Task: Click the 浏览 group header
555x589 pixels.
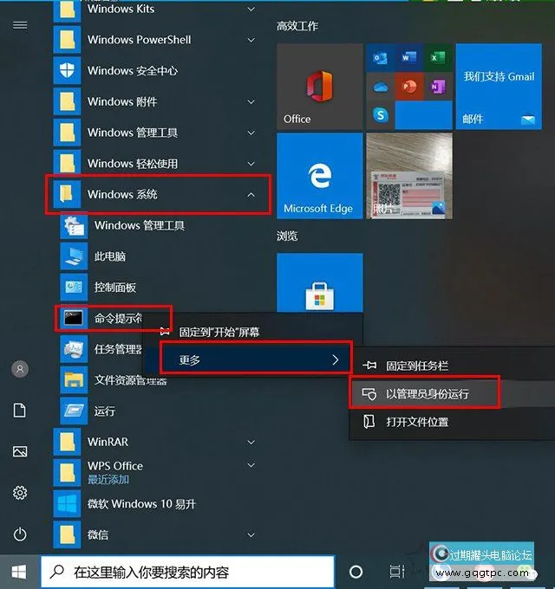Action: pyautogui.click(x=287, y=236)
